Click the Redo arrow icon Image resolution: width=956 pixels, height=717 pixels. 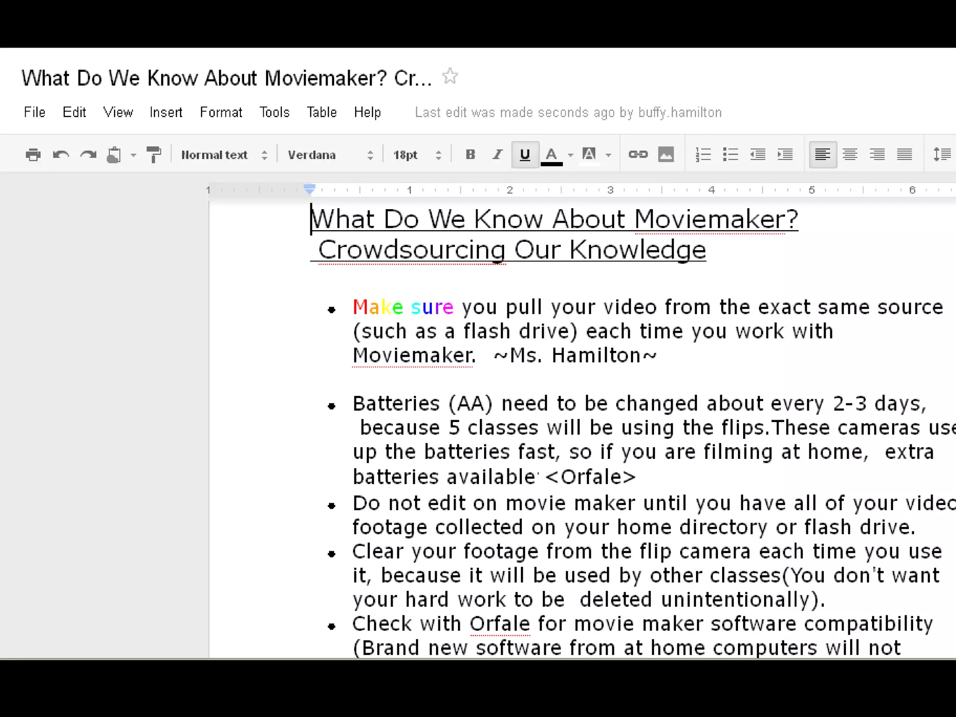88,155
